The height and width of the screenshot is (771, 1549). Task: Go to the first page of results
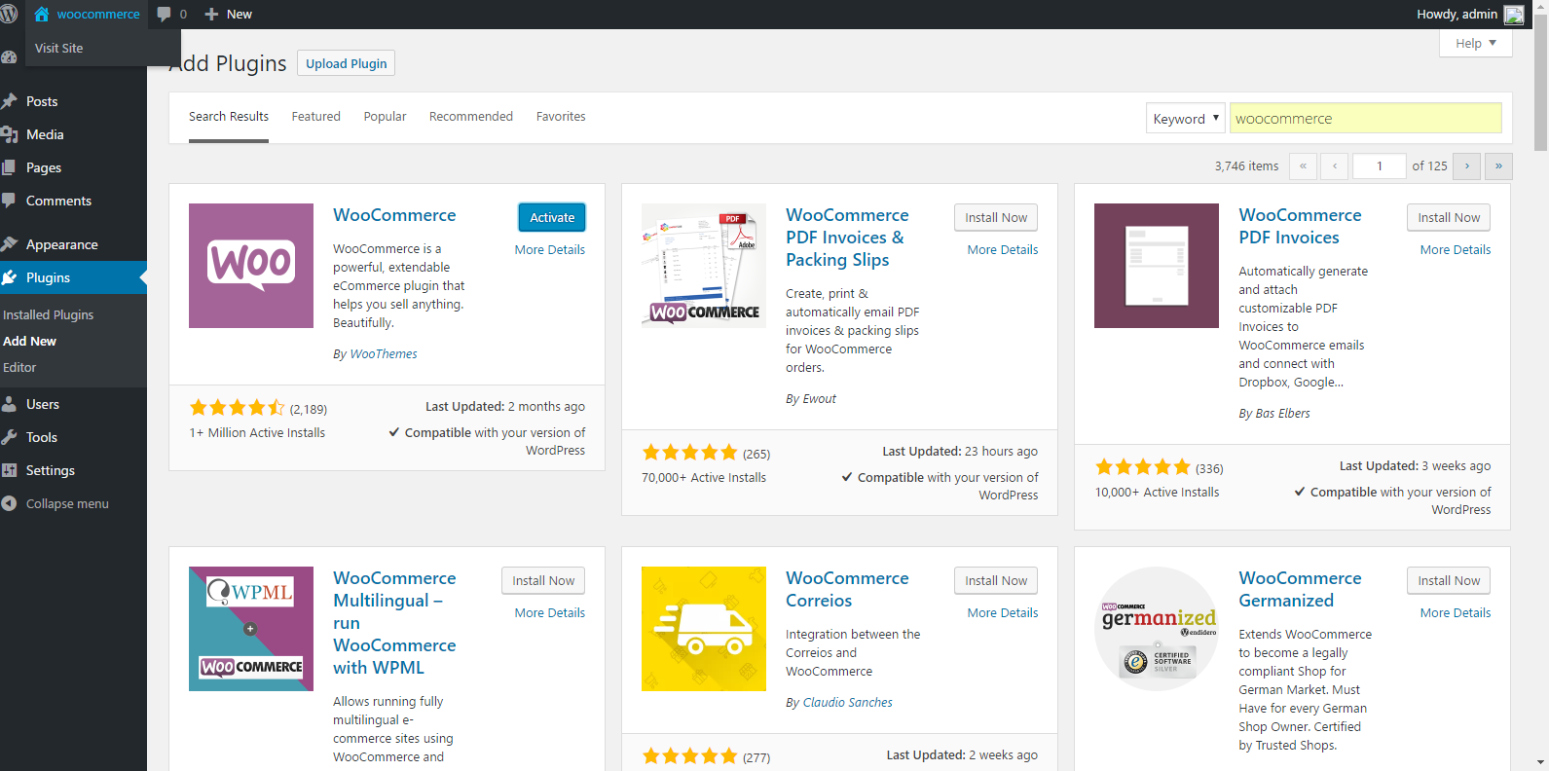[x=1303, y=166]
